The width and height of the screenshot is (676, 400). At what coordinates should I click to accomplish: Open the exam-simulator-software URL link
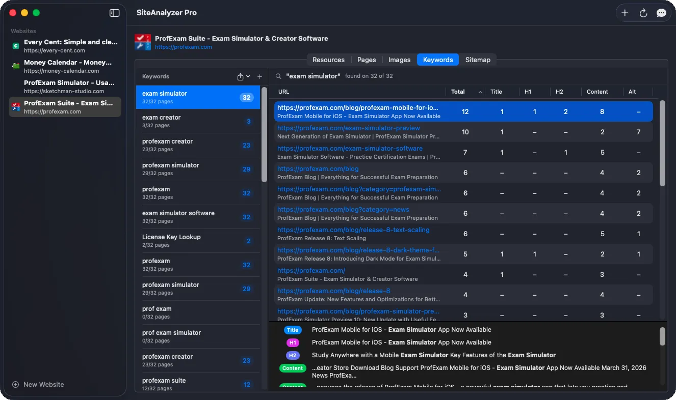tap(350, 148)
